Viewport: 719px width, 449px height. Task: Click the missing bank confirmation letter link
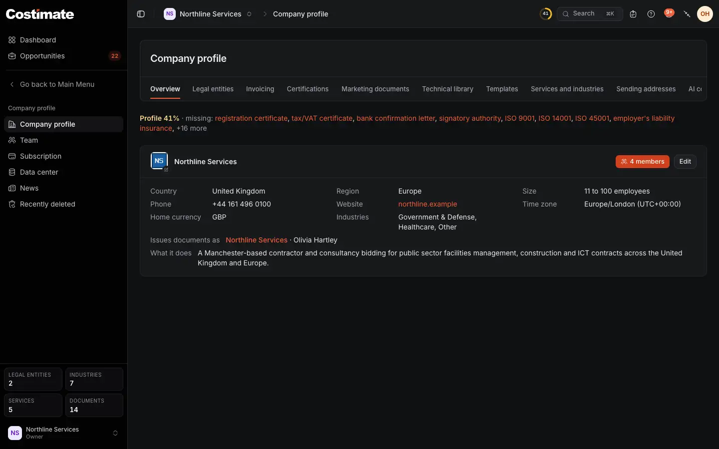tap(396, 118)
